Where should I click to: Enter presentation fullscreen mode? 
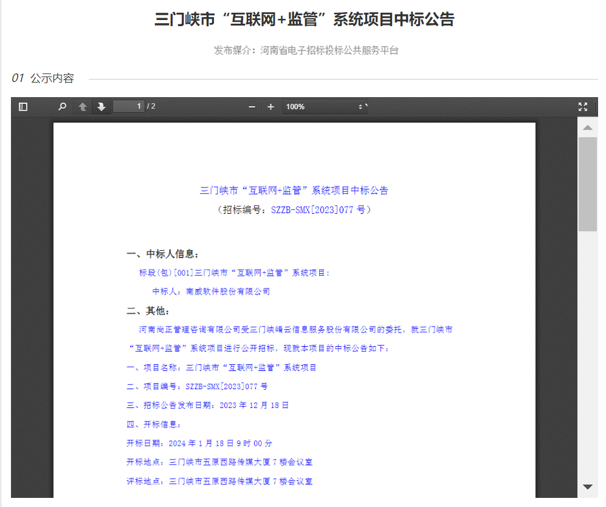pos(583,107)
